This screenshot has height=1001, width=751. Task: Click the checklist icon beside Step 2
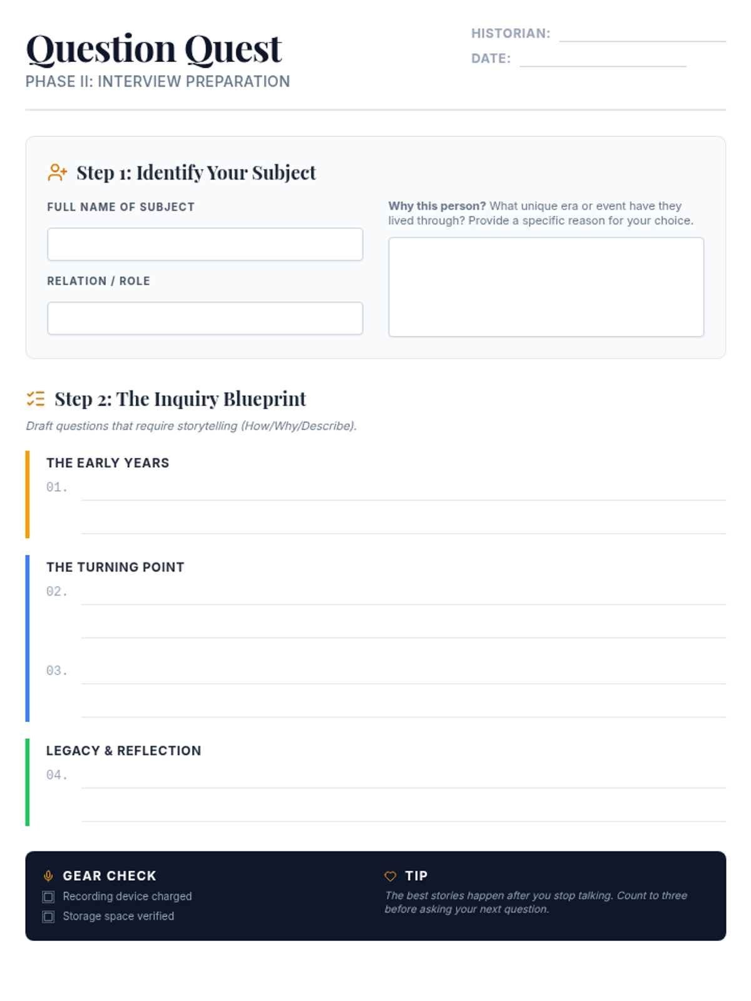coord(36,399)
